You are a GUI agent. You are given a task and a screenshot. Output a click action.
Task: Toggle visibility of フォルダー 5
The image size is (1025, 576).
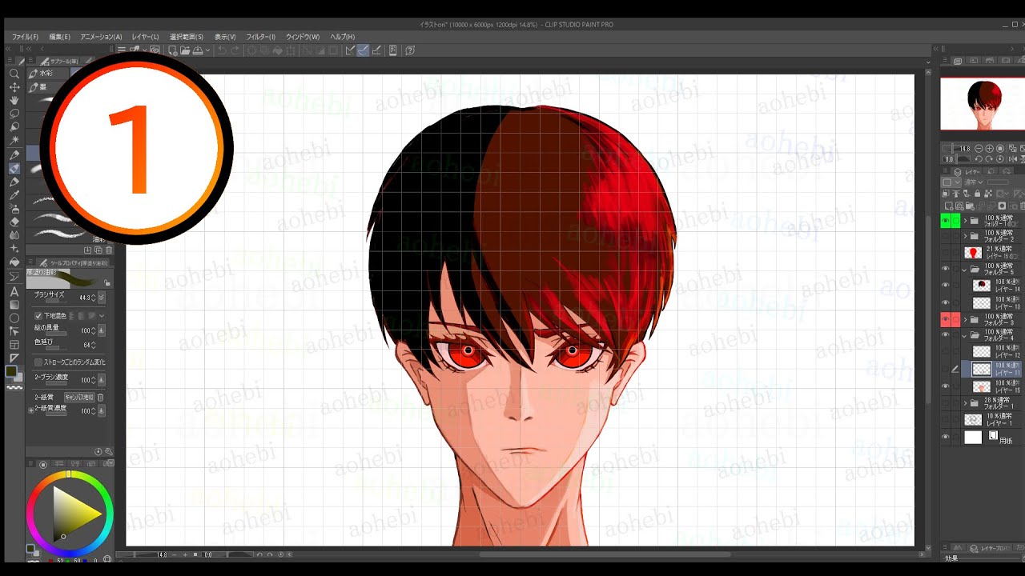pyautogui.click(x=946, y=270)
